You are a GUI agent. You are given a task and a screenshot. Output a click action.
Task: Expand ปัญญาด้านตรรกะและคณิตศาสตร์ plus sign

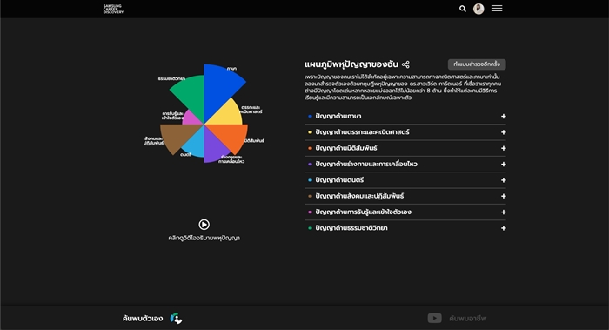[x=504, y=132]
